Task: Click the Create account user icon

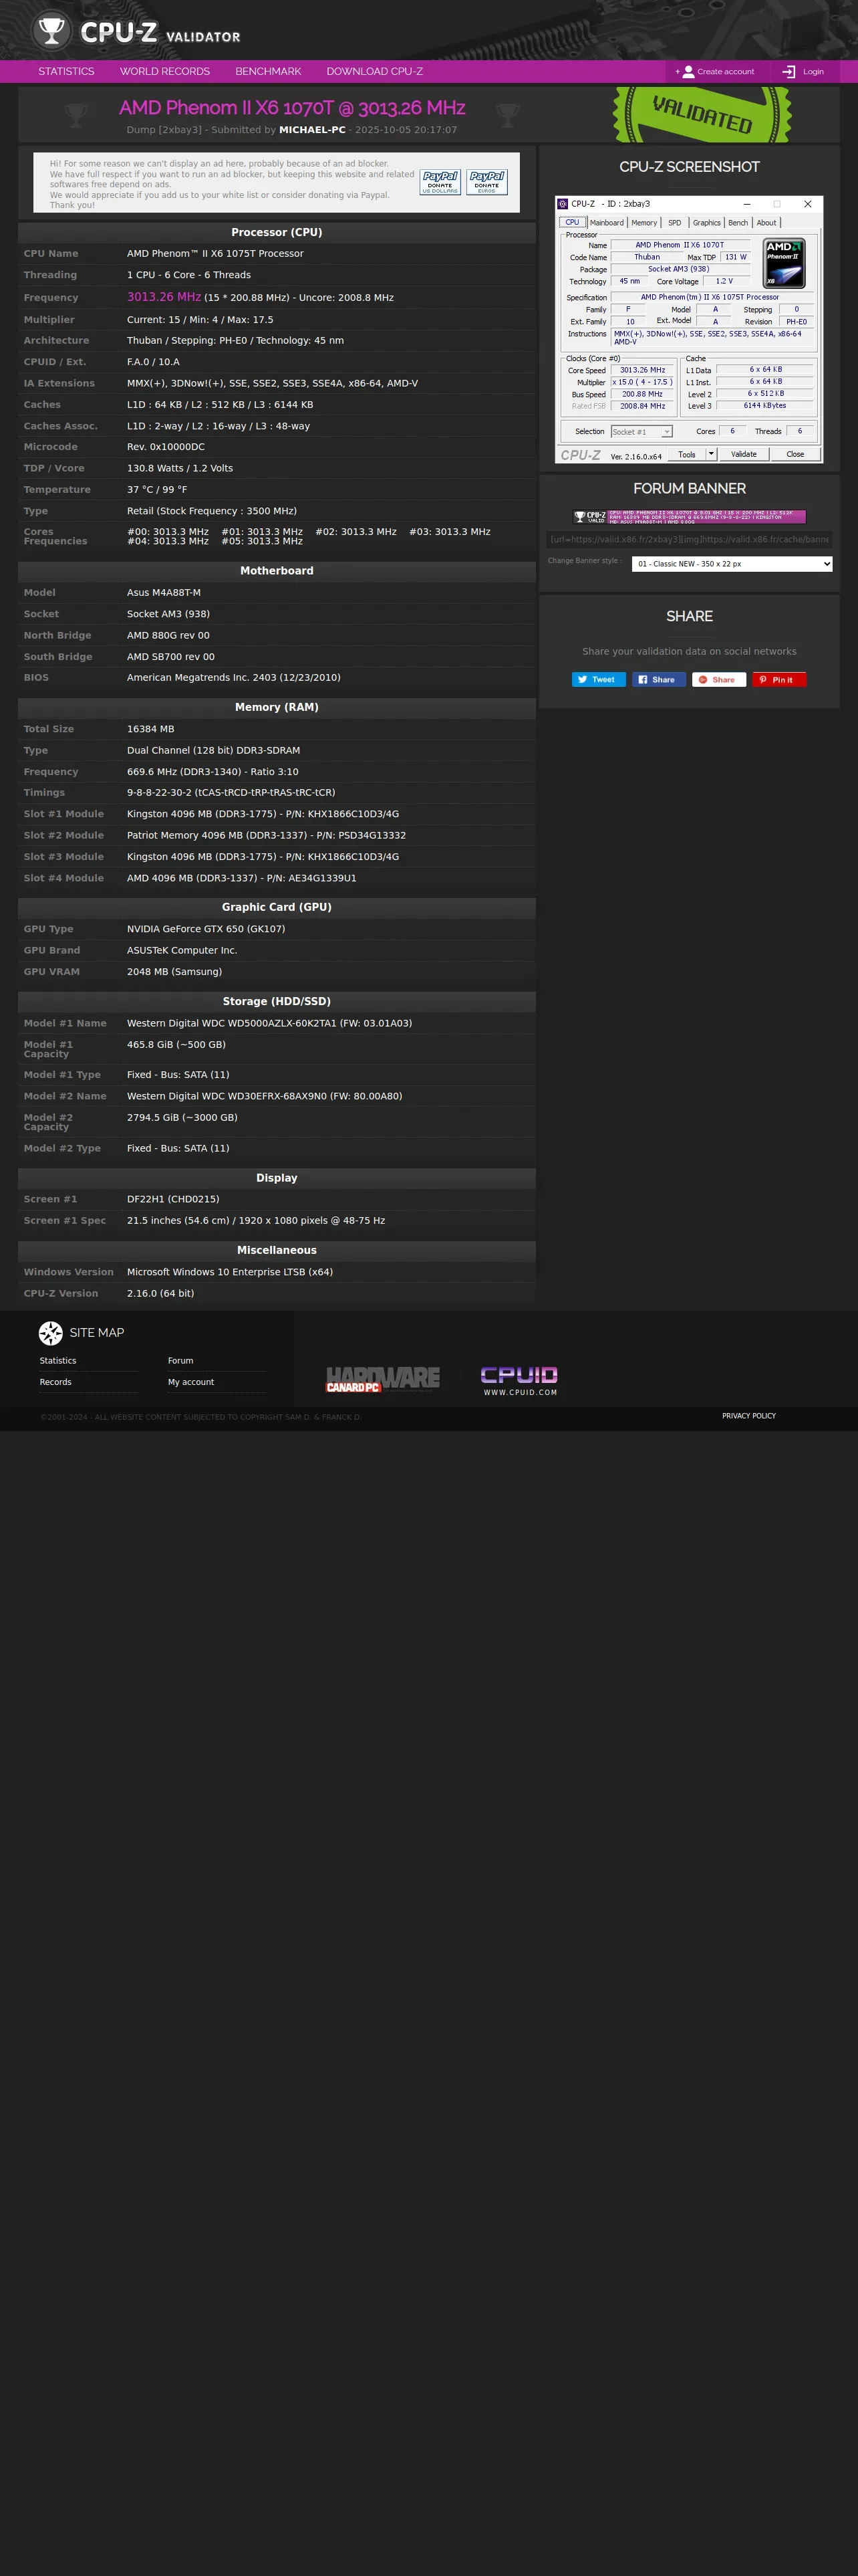Action: click(x=688, y=72)
